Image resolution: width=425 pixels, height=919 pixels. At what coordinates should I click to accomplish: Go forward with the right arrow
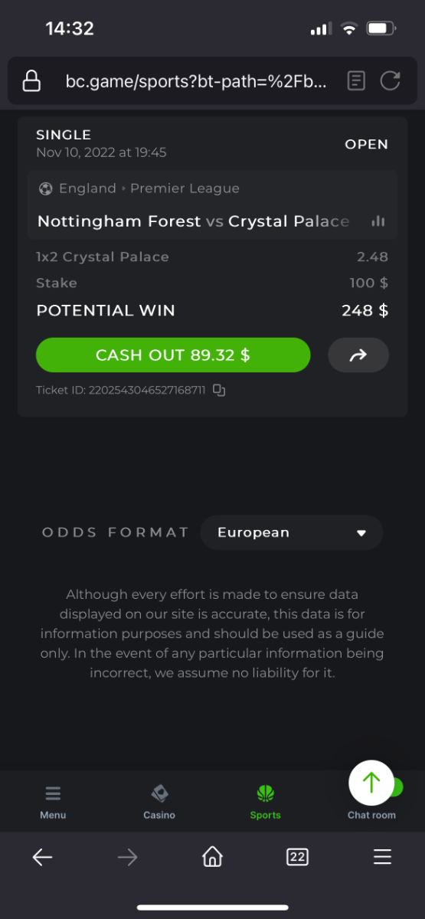[127, 857]
